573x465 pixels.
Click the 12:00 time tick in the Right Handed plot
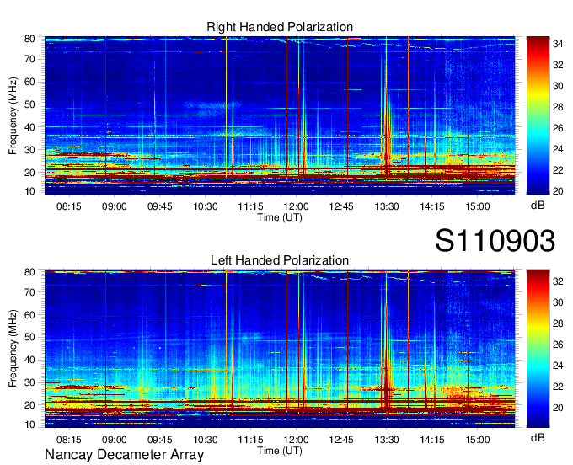click(296, 206)
